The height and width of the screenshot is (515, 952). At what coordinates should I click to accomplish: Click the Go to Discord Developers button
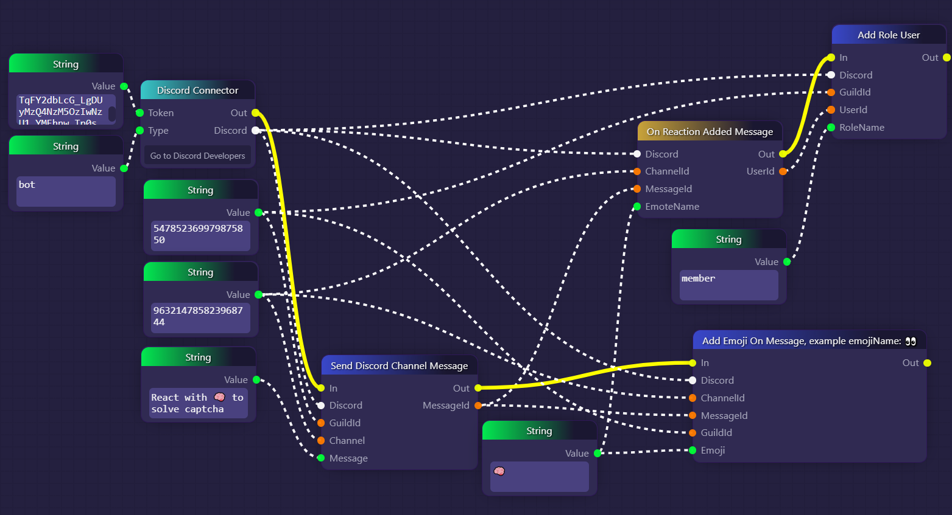197,156
